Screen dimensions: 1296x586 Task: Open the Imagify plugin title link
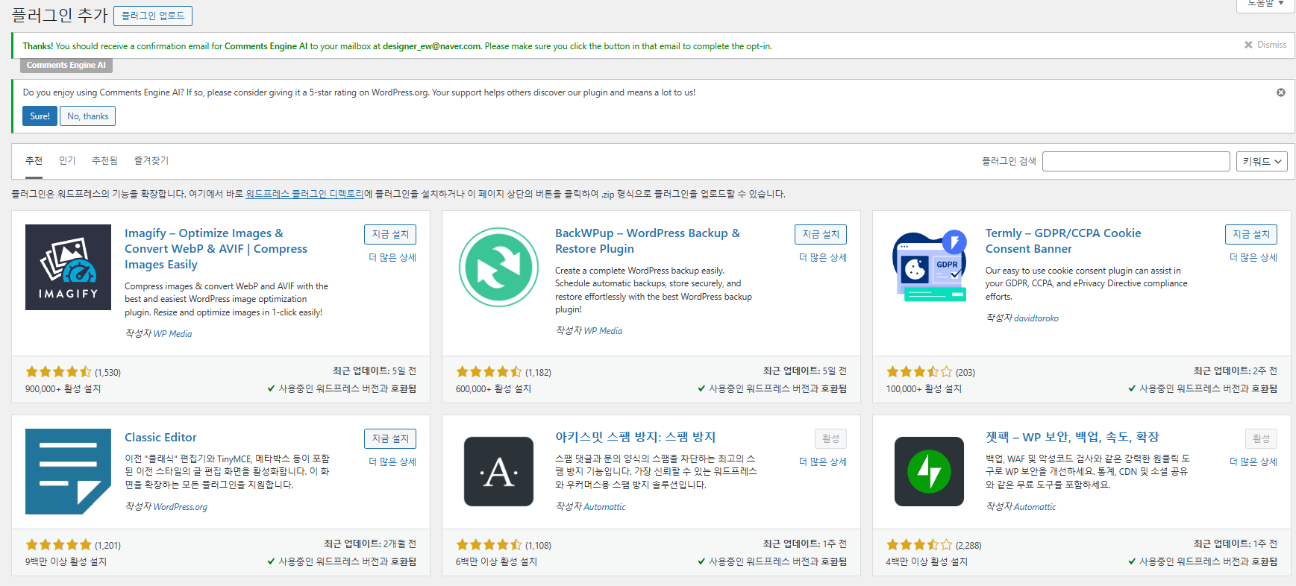[x=216, y=249]
